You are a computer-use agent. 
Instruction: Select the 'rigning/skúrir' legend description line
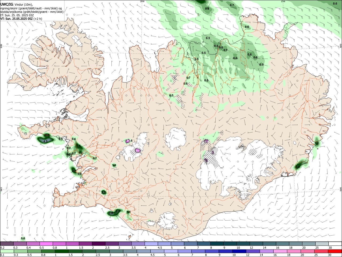coord(31,8)
